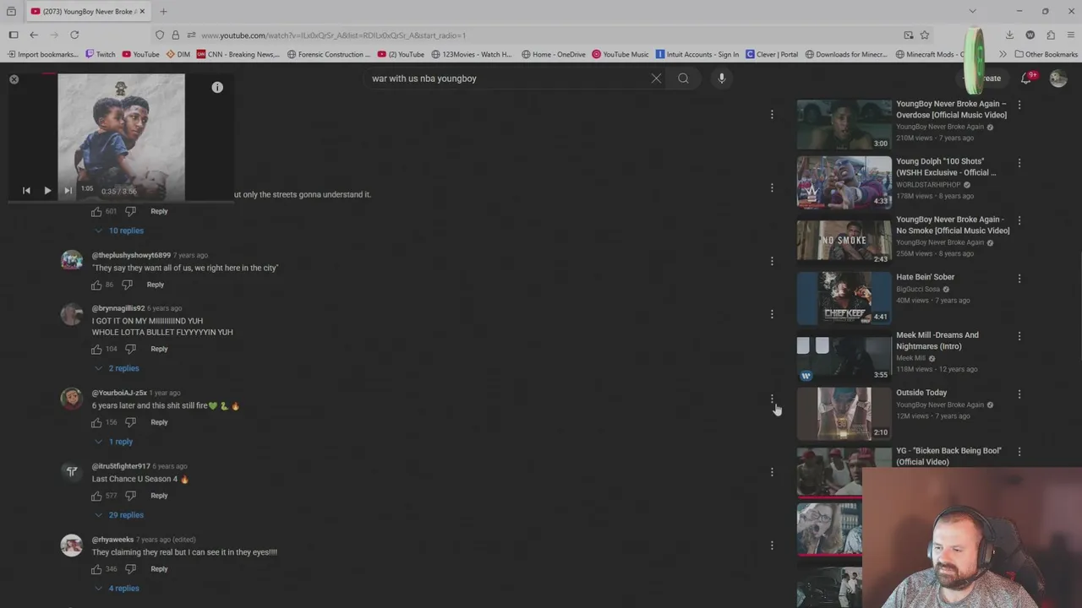
Task: Open options menu for @itru5tfighter917 comment
Action: click(772, 472)
